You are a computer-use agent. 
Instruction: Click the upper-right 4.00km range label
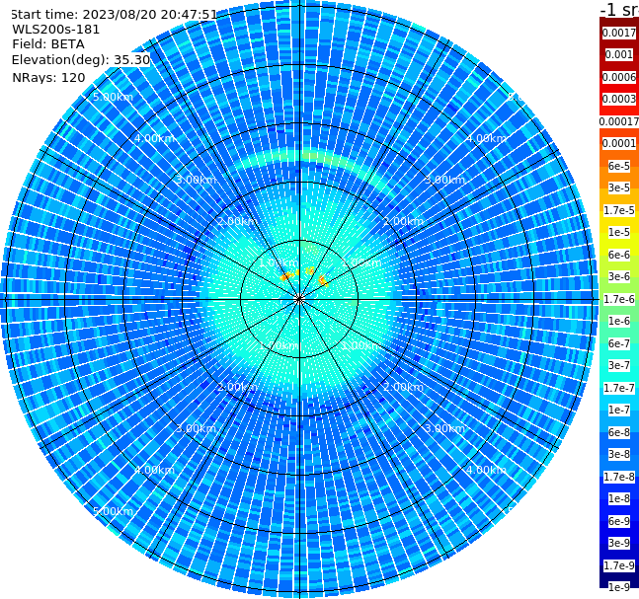[x=486, y=138]
